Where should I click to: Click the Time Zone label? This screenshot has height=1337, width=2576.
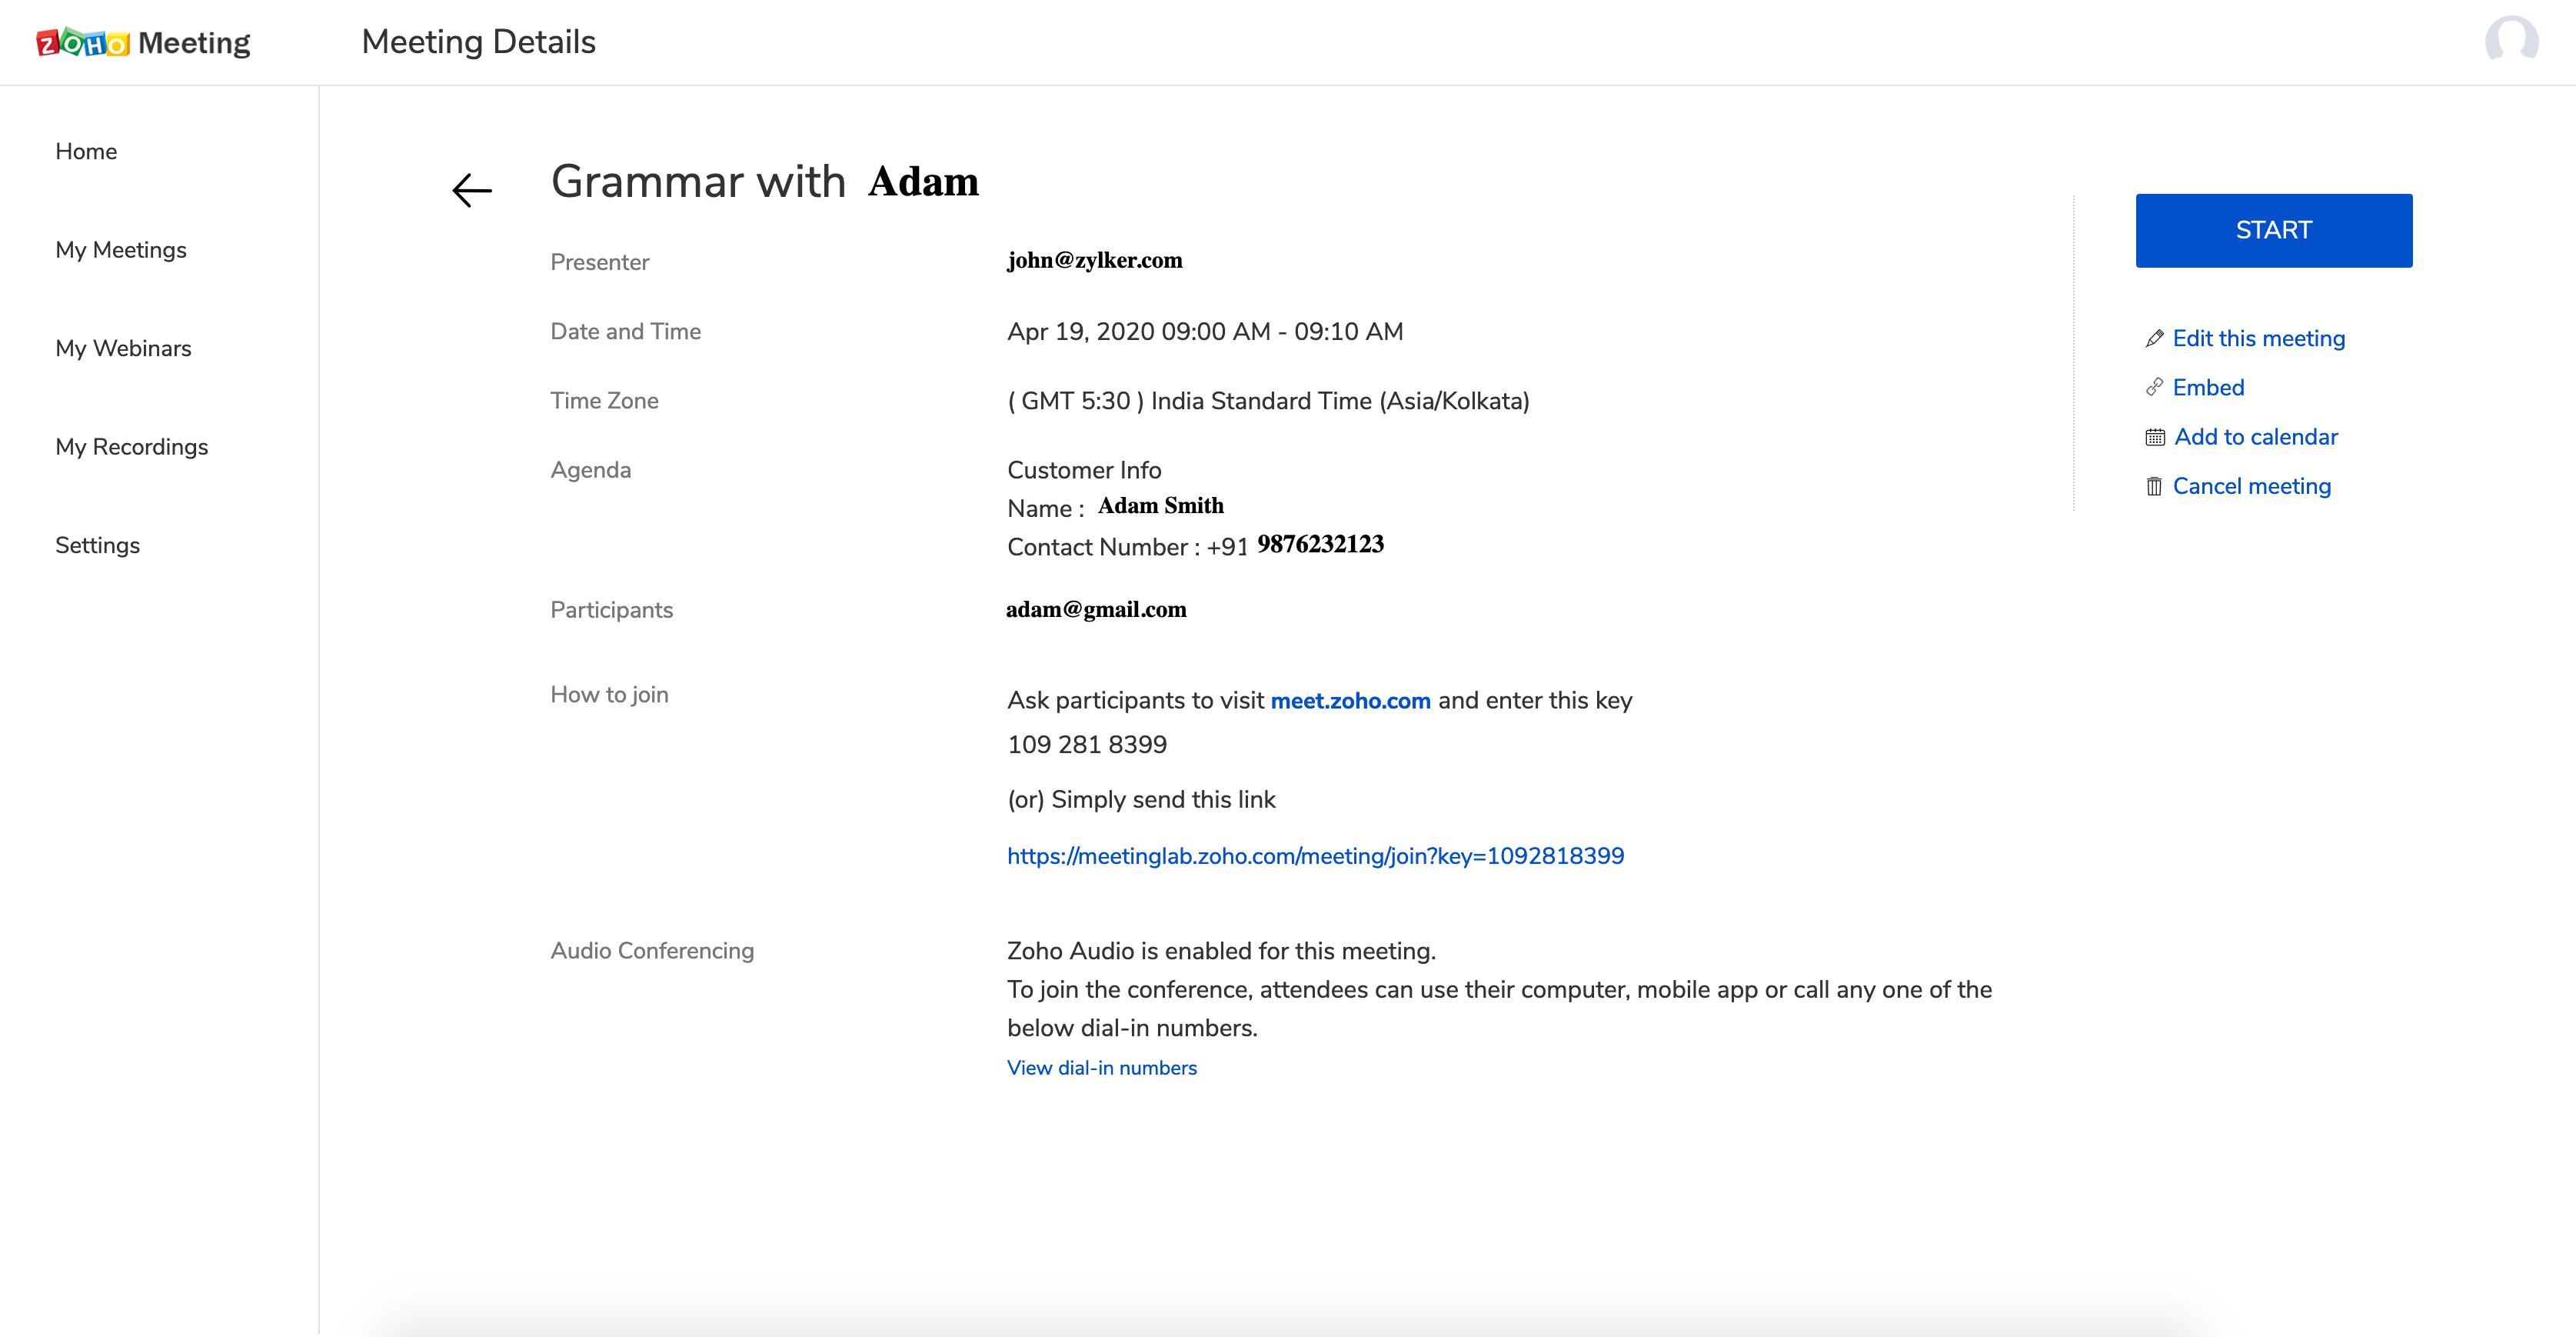pos(604,400)
